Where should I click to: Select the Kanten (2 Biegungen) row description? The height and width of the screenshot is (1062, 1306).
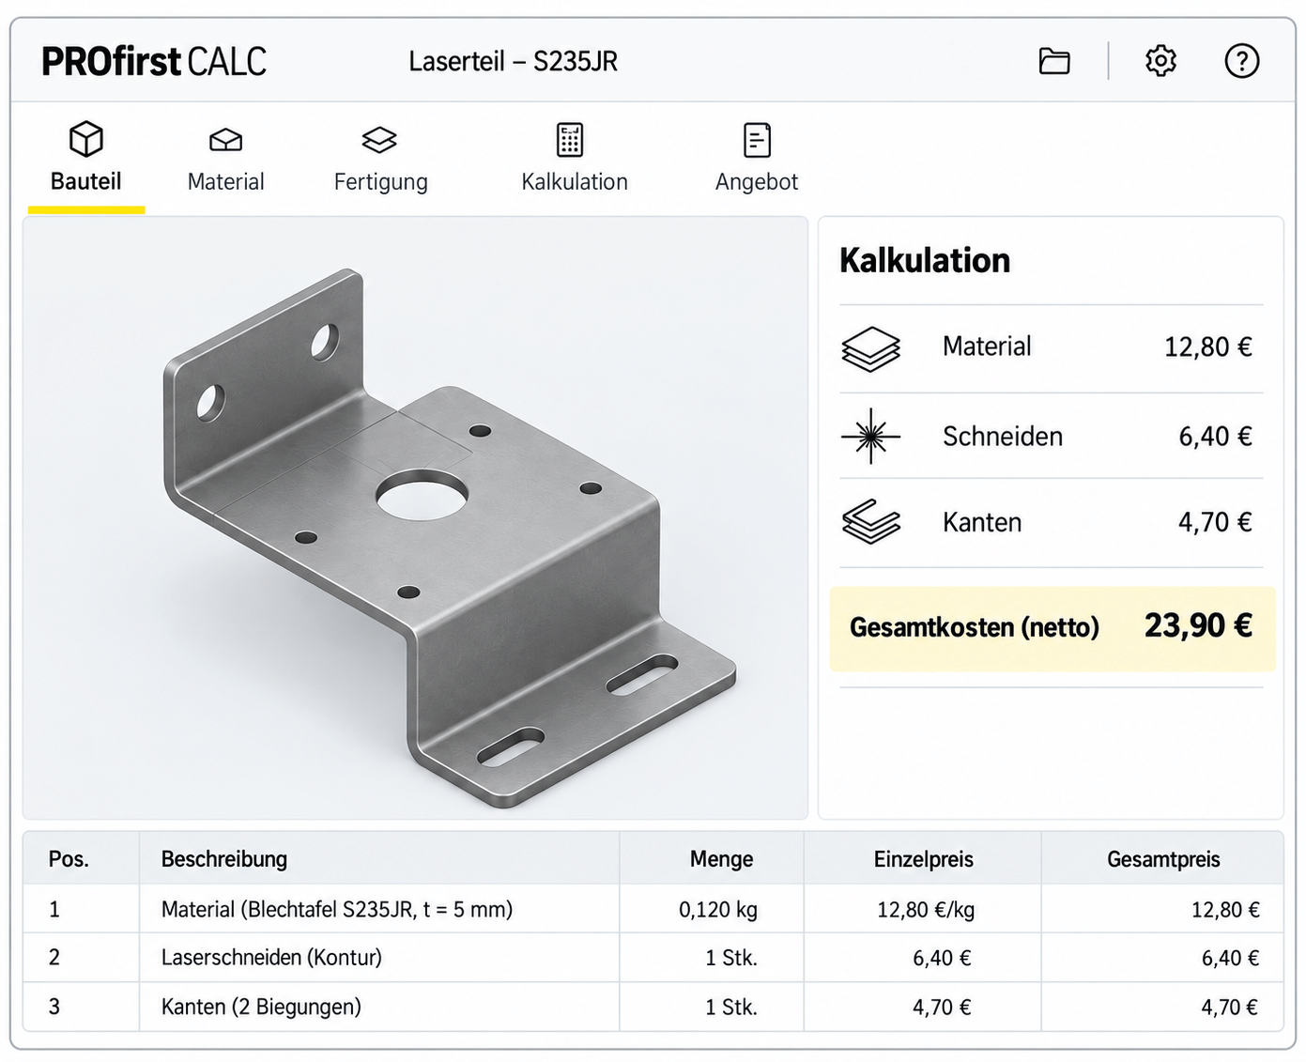(261, 1007)
